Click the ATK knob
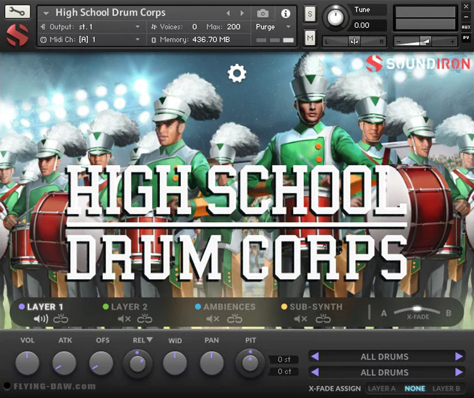 [x=64, y=363]
